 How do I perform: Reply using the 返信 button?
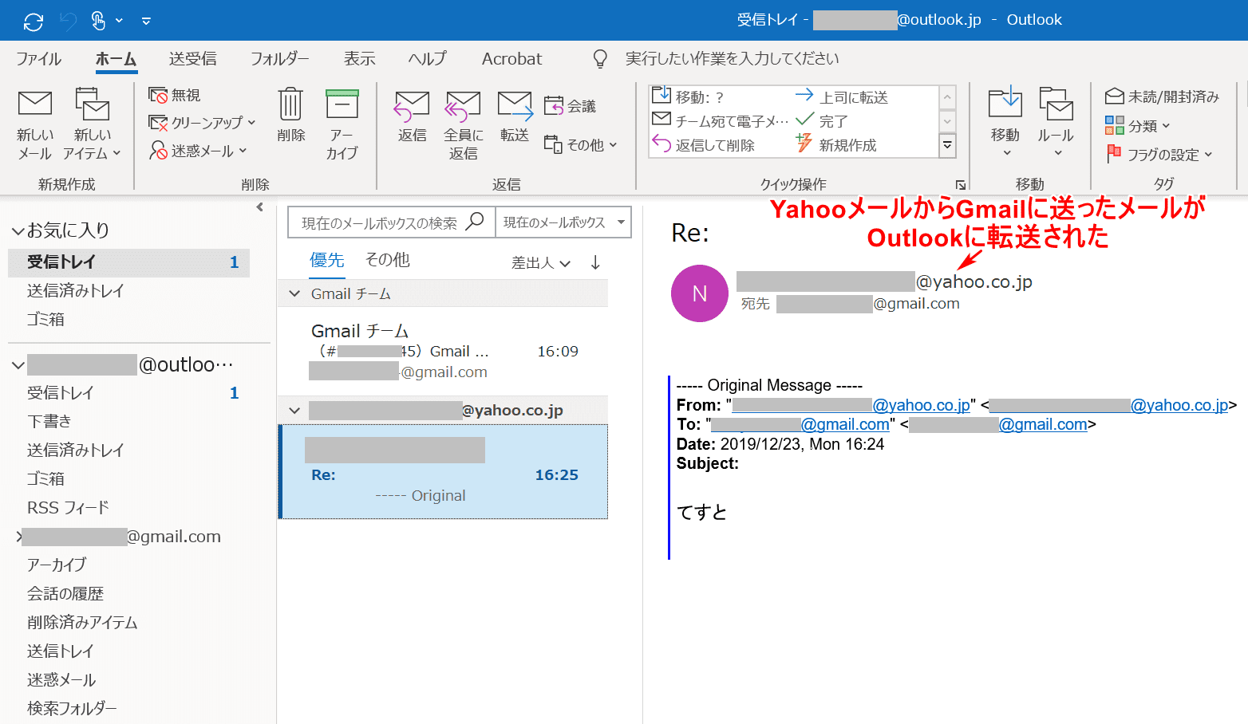pyautogui.click(x=412, y=116)
